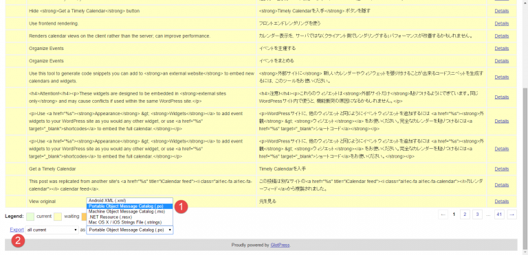The height and width of the screenshot is (255, 528).
Task: Click translation フロントエンドレンダリングを使う
Action: click(289, 23)
